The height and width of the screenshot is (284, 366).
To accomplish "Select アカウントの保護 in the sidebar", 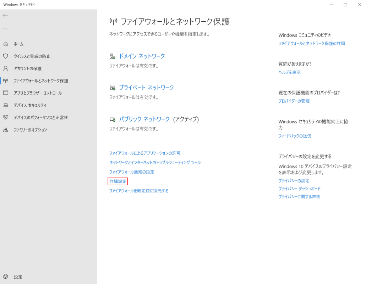I will coord(28,69).
